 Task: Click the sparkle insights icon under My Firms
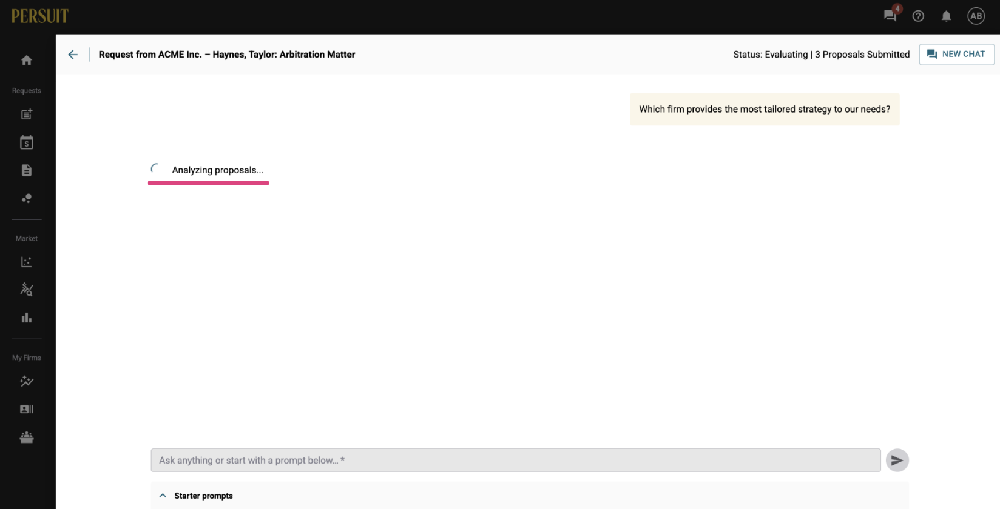27,381
